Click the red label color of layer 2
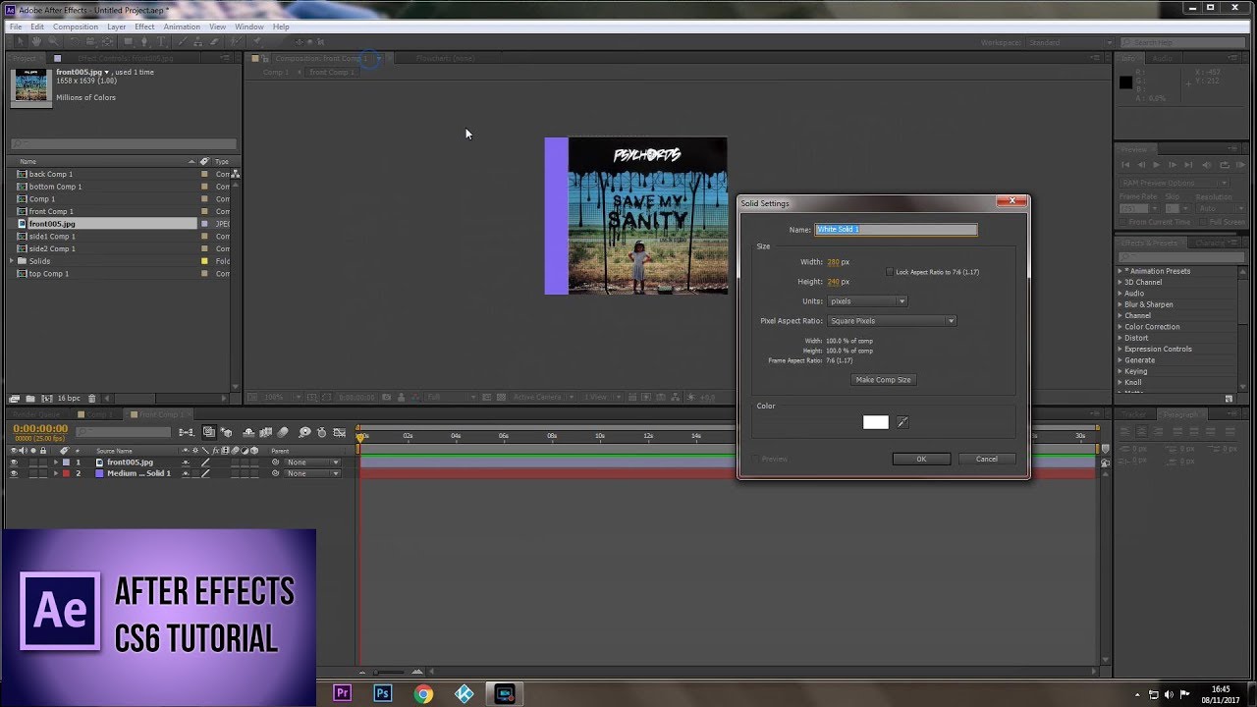 coord(66,473)
